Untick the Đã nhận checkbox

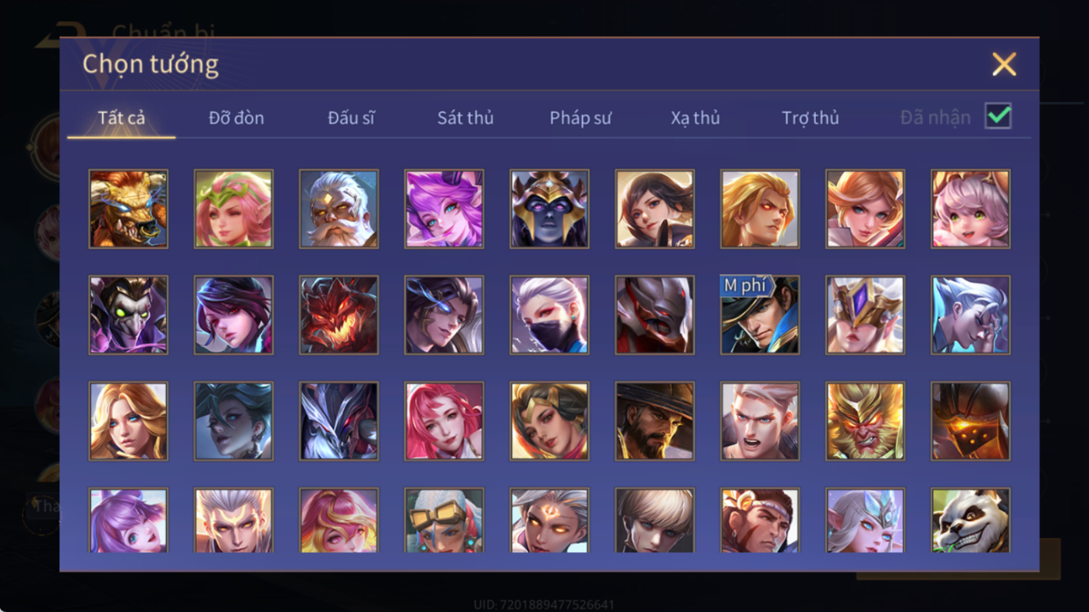click(x=998, y=116)
